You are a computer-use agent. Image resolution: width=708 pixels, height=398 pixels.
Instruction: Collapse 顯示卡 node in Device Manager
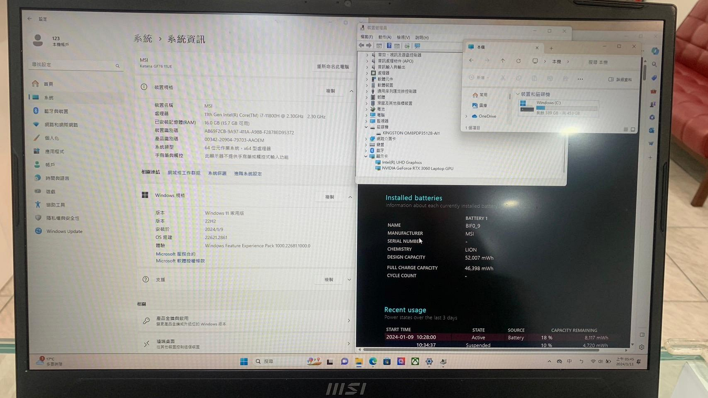click(x=366, y=156)
